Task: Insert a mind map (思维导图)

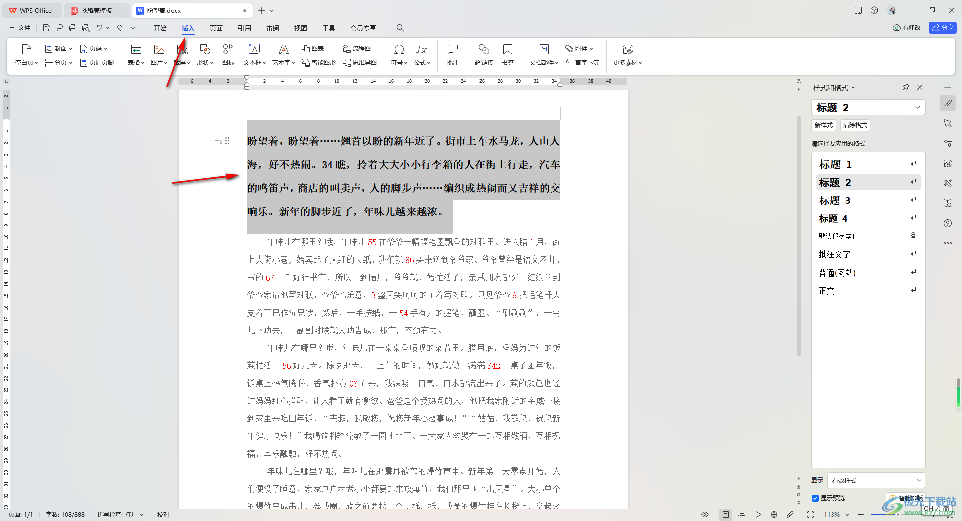Action: click(360, 63)
